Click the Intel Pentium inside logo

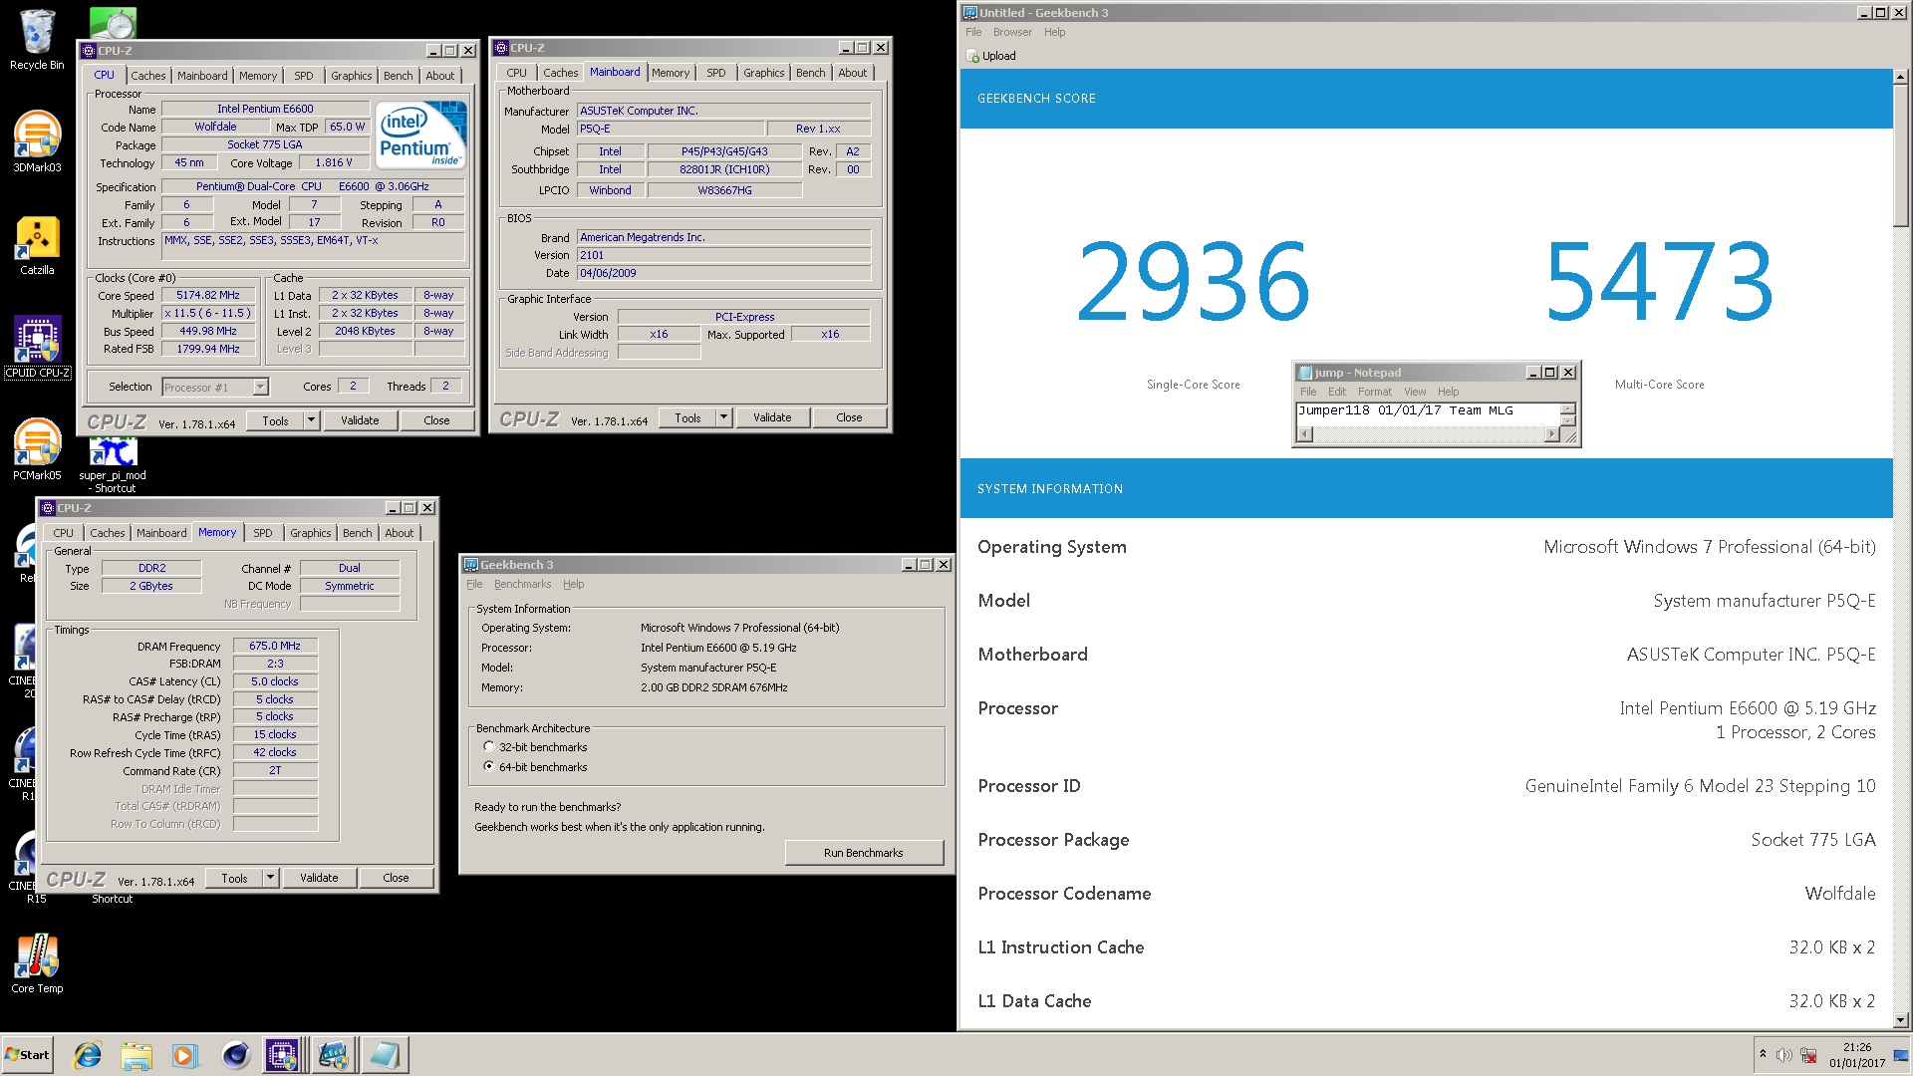pyautogui.click(x=421, y=134)
